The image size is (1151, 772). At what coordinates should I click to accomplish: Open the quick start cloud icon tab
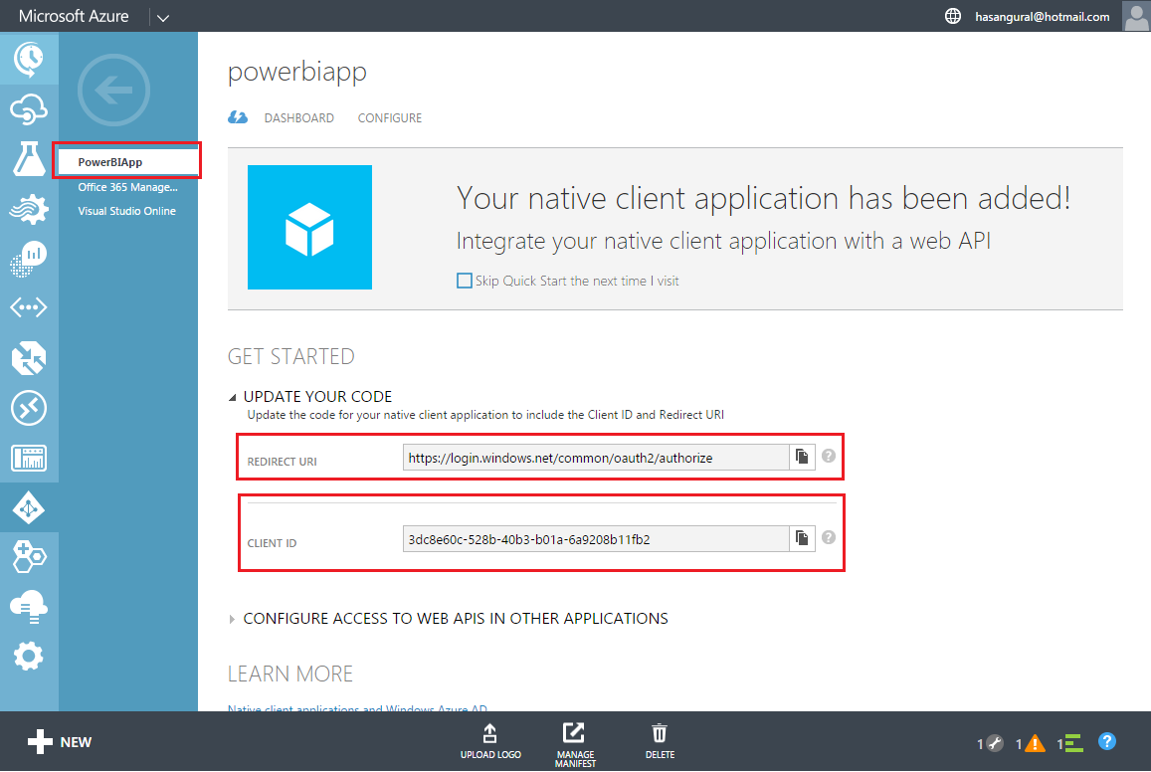238,117
